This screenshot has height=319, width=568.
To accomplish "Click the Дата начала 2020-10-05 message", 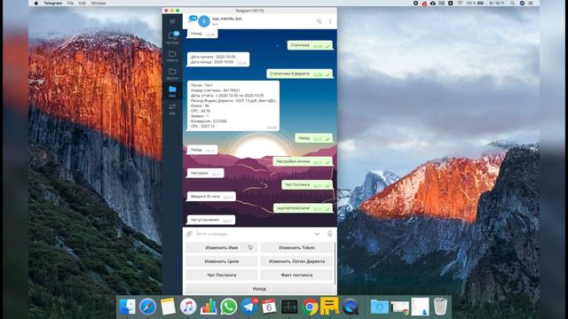I will [218, 59].
